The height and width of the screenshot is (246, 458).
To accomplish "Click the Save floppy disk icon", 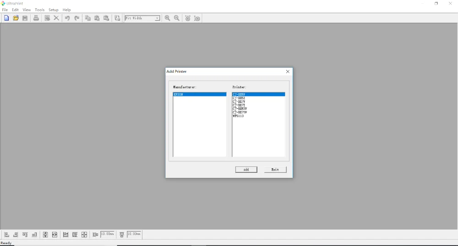I will coord(25,18).
